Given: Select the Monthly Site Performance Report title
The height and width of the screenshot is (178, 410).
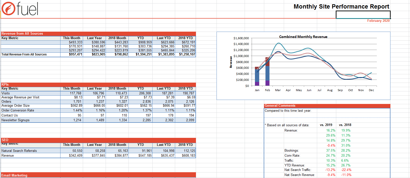Looking at the screenshot, I should tap(341, 7).
